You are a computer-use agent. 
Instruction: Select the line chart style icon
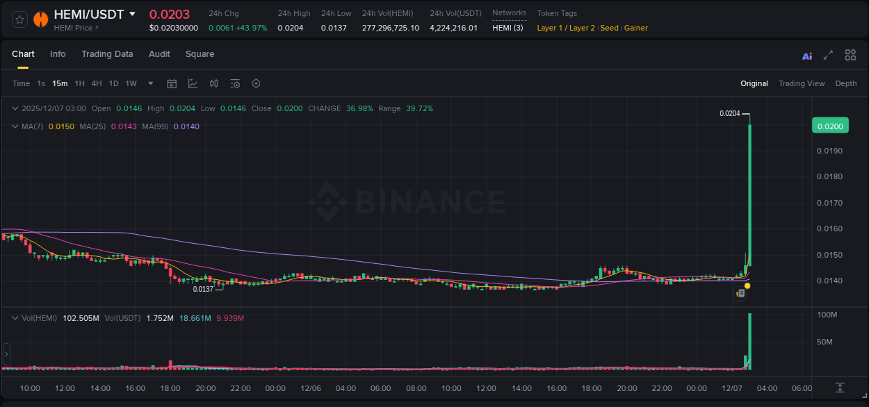[193, 83]
